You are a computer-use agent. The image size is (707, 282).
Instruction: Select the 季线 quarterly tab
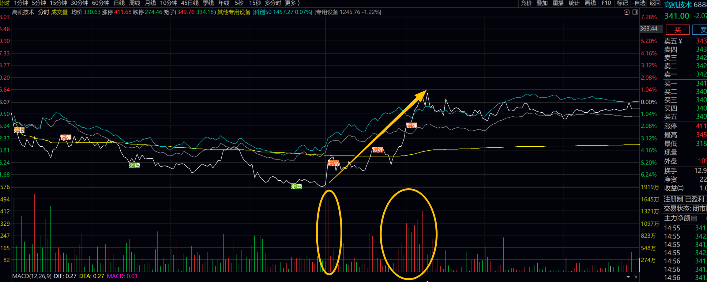pos(208,3)
